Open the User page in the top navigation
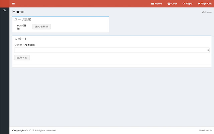This screenshot has width=214, height=134. tap(172, 4)
